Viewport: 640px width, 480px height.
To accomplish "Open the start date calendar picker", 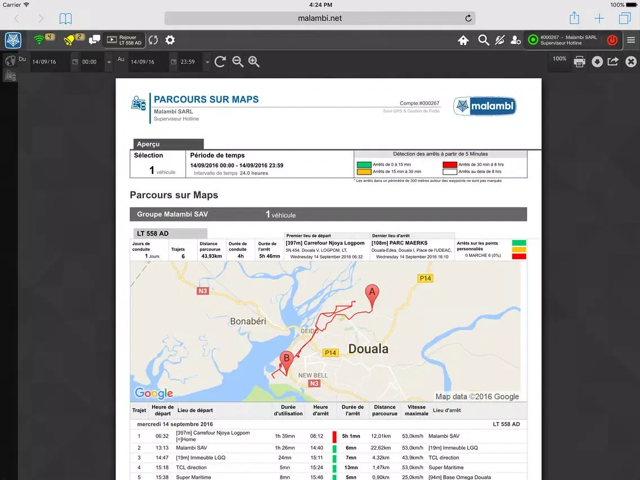I will (x=75, y=62).
